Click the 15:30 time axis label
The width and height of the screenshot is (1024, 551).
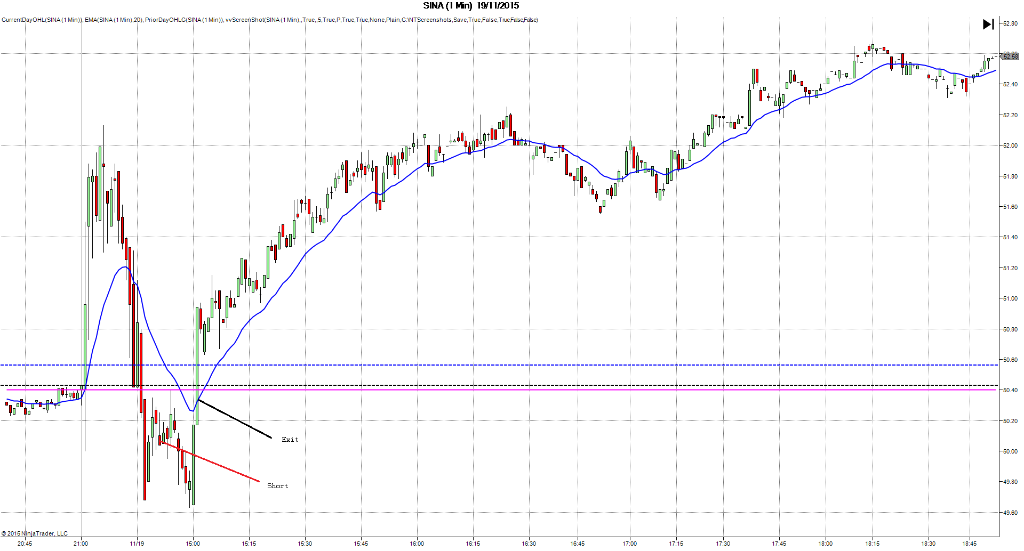pos(305,544)
